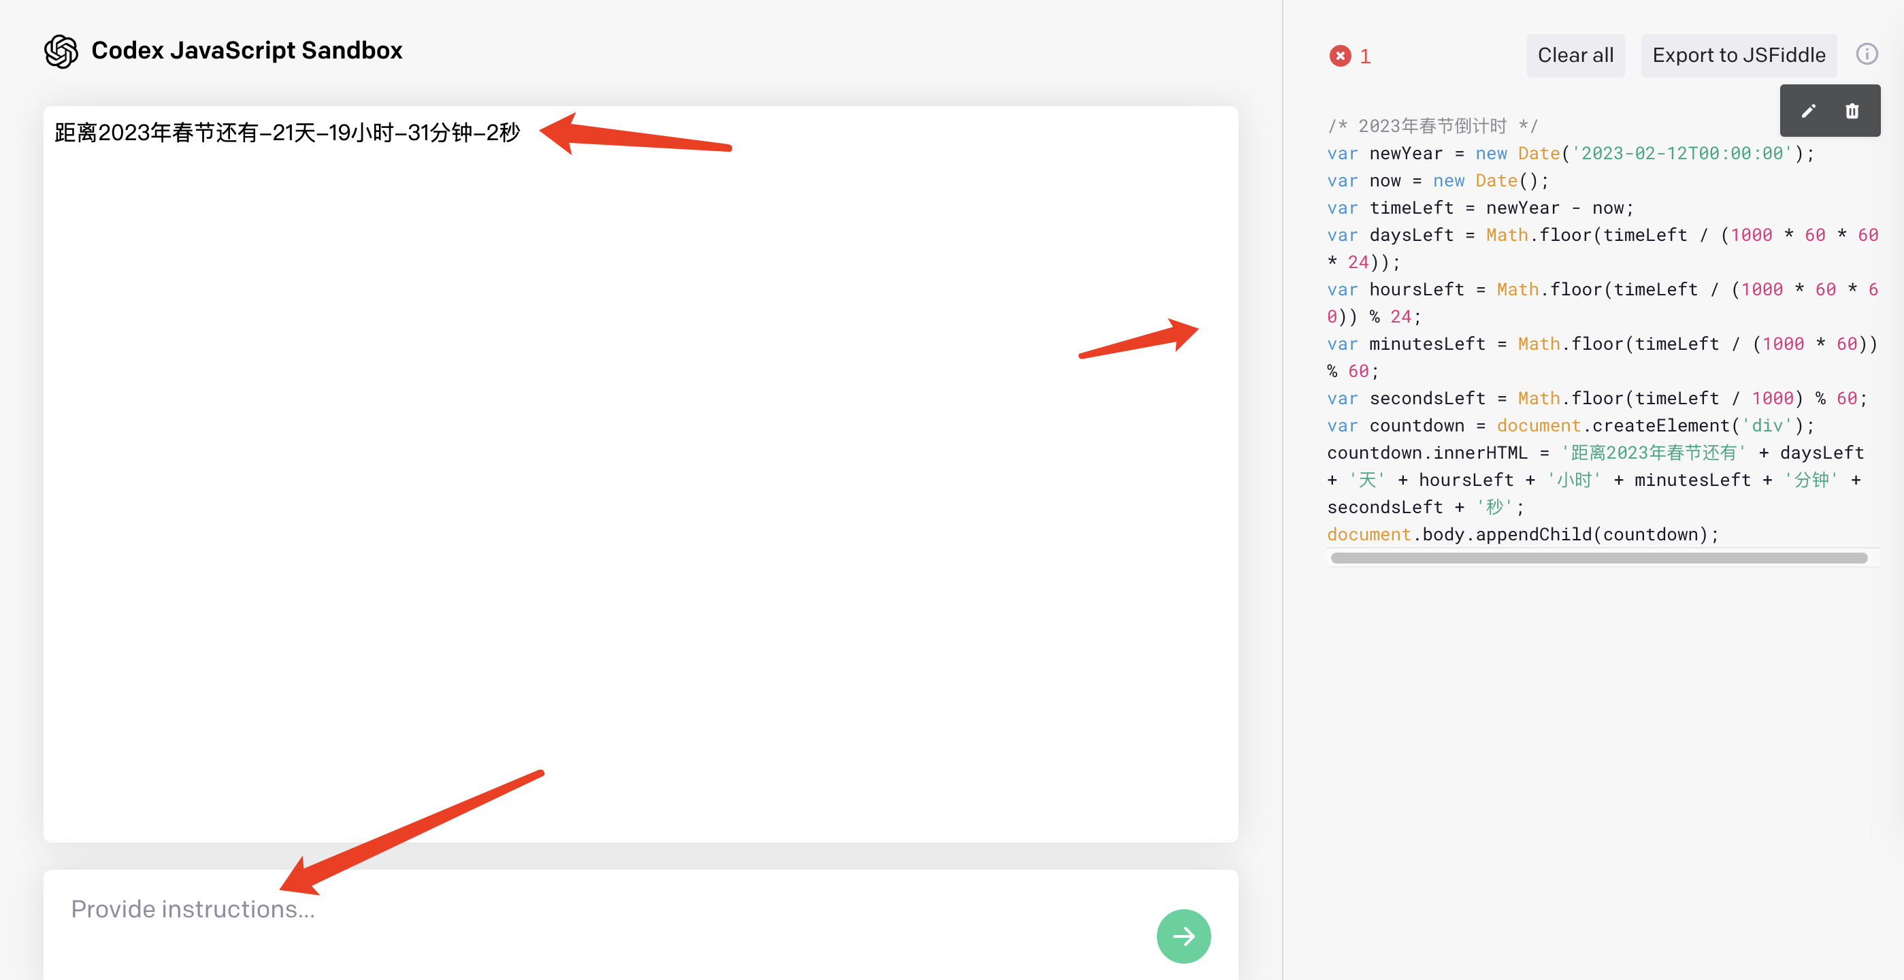This screenshot has height=980, width=1904.
Task: Click the horizontal scrollbar under the code
Action: (x=1598, y=558)
